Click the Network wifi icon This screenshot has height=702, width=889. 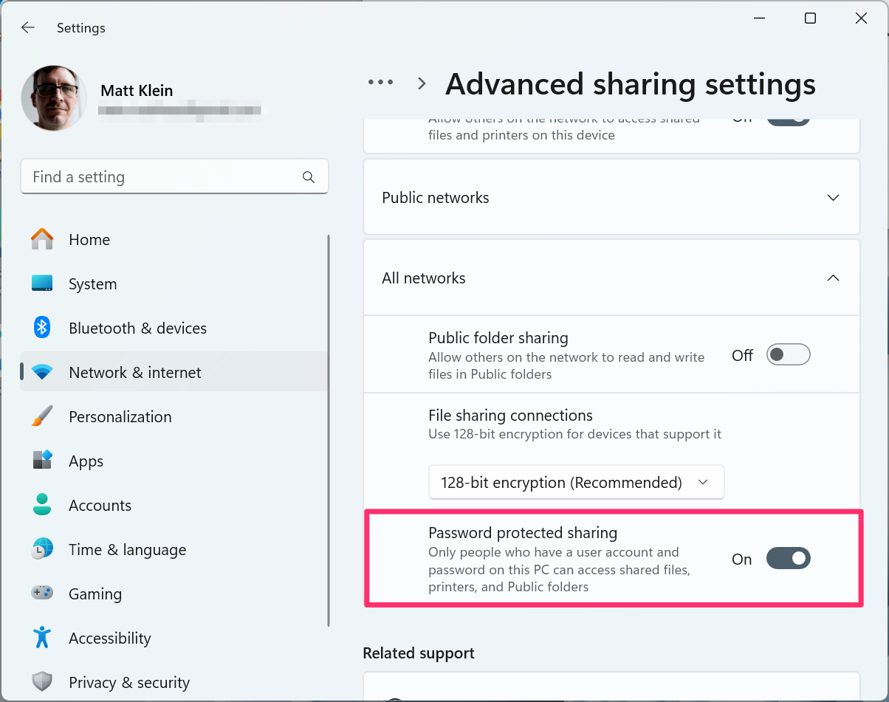coord(42,372)
